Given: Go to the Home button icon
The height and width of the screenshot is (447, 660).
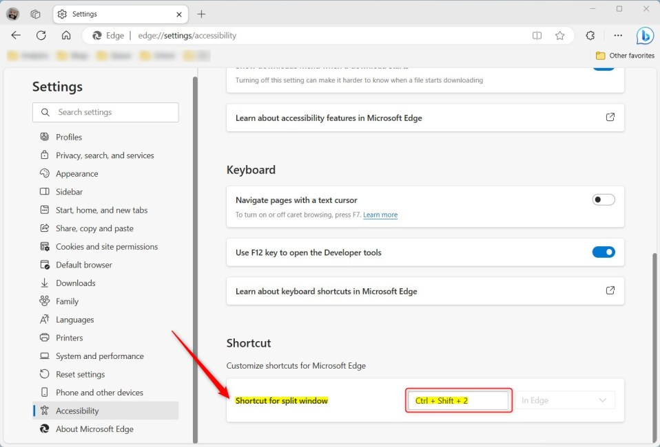Looking at the screenshot, I should pos(66,36).
